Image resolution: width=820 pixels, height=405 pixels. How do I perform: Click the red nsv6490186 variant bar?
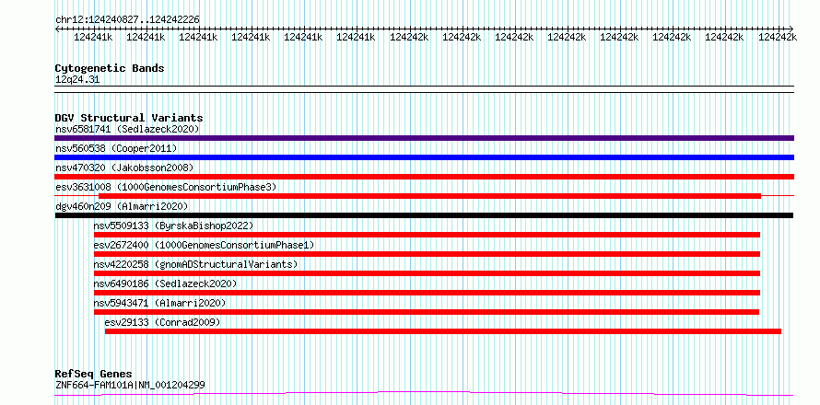point(427,293)
